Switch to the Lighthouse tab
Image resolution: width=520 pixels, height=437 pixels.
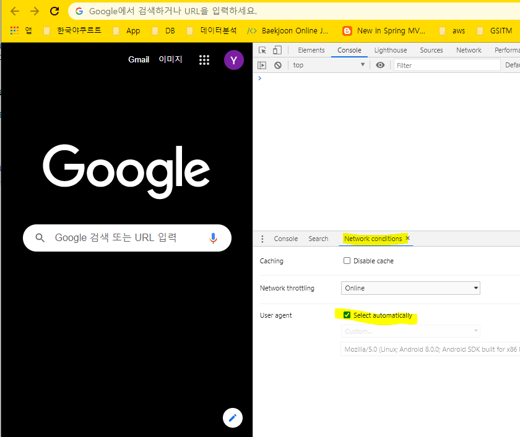coord(391,50)
